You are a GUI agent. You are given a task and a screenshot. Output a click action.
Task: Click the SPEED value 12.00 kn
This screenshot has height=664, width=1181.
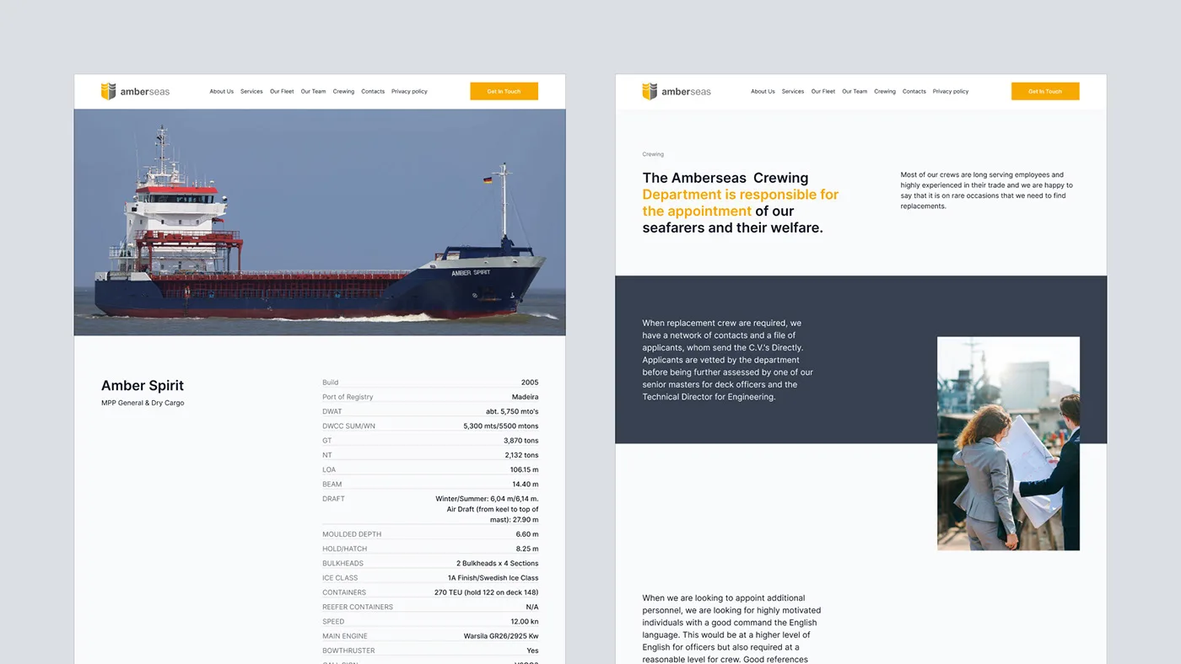[525, 622]
